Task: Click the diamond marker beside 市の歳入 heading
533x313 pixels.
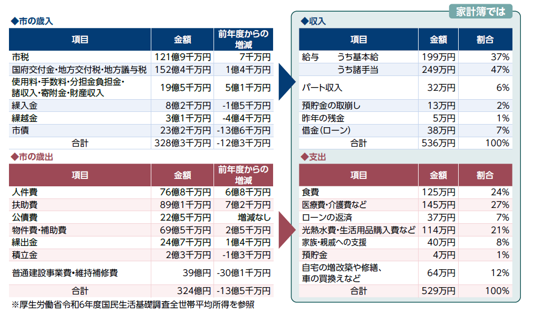Action: point(14,22)
